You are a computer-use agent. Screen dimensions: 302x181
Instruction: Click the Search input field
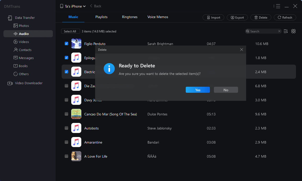pyautogui.click(x=263, y=31)
